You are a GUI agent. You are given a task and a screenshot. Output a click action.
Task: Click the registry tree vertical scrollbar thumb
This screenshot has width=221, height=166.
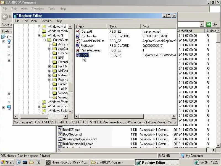click(70, 87)
